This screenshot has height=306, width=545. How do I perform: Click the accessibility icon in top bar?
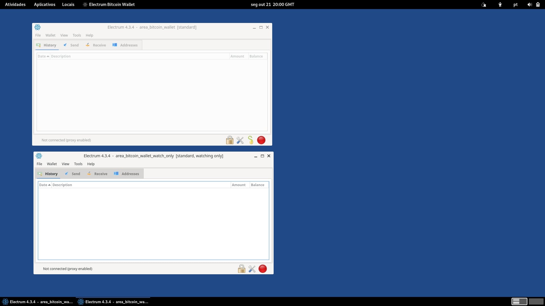click(500, 5)
